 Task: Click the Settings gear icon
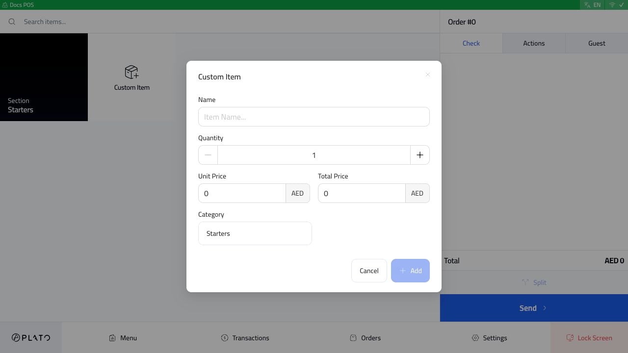tap(475, 338)
